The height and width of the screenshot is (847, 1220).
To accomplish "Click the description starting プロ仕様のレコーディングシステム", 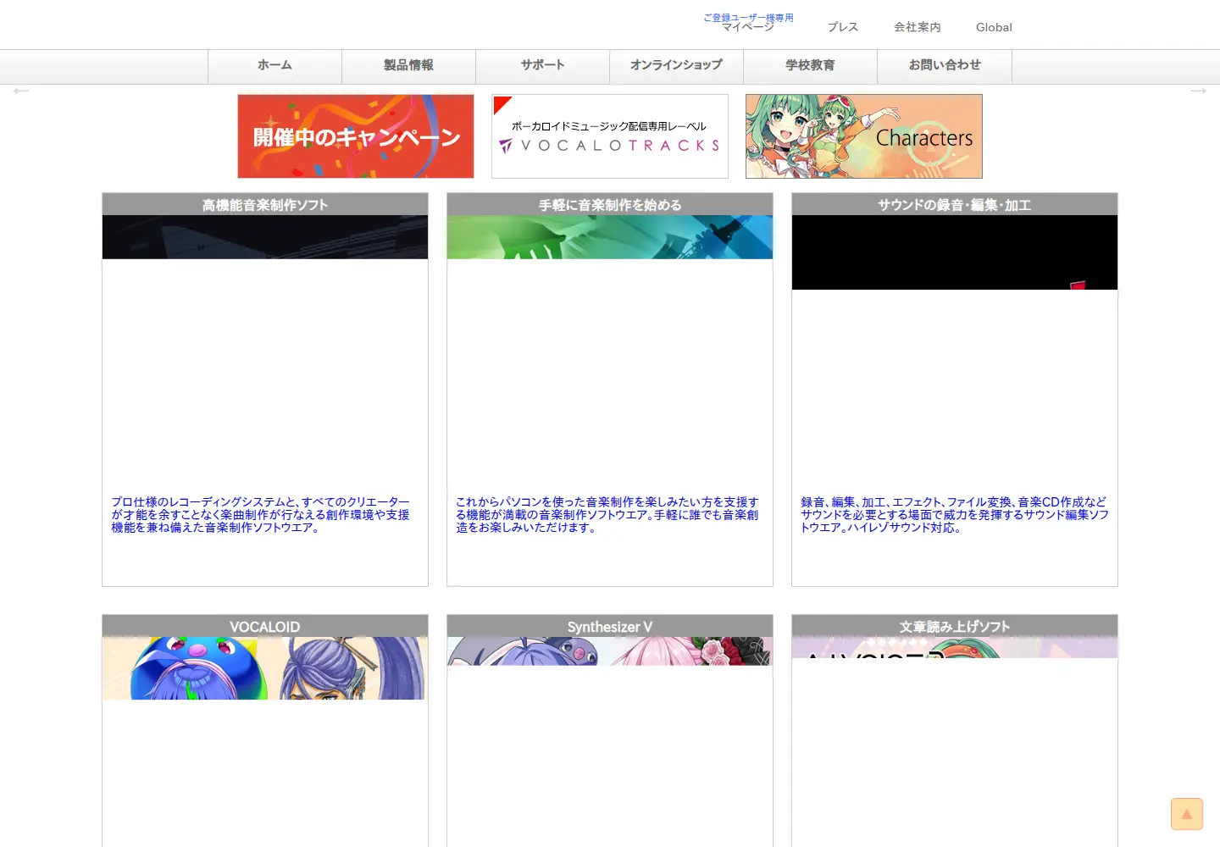I will pyautogui.click(x=261, y=515).
